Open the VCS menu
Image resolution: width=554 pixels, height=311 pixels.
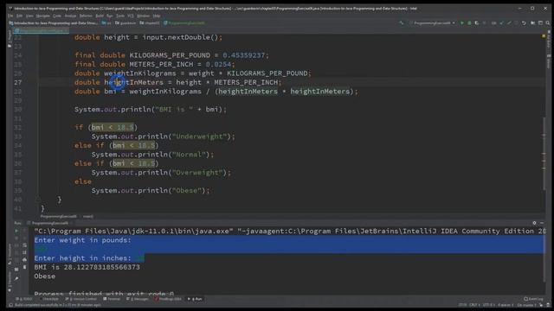pyautogui.click(x=131, y=16)
